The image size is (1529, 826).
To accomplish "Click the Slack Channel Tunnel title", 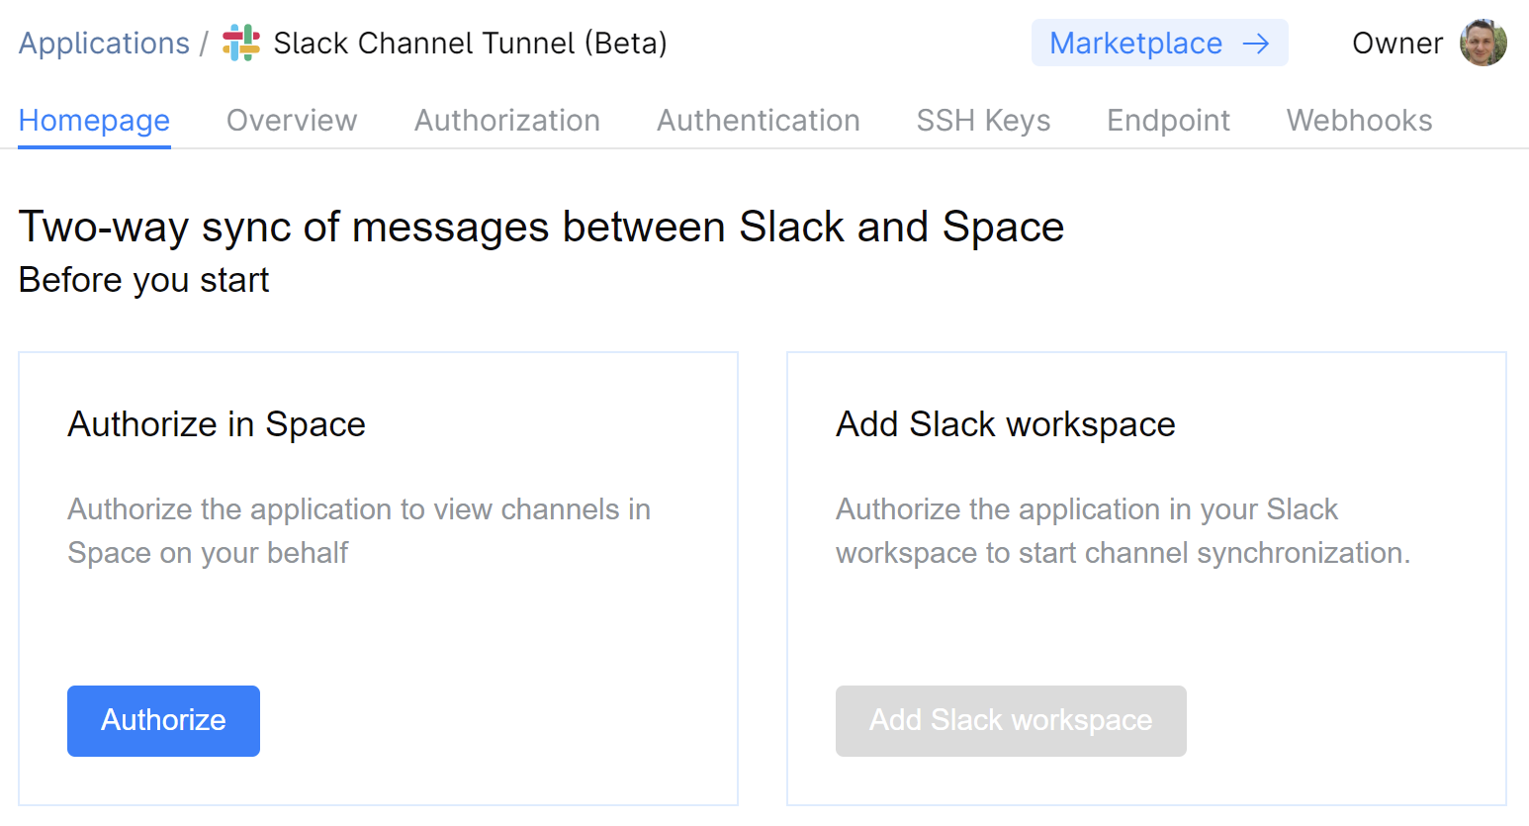I will click(x=471, y=43).
